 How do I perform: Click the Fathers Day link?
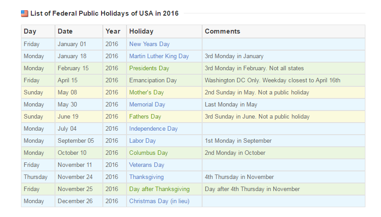click(145, 117)
